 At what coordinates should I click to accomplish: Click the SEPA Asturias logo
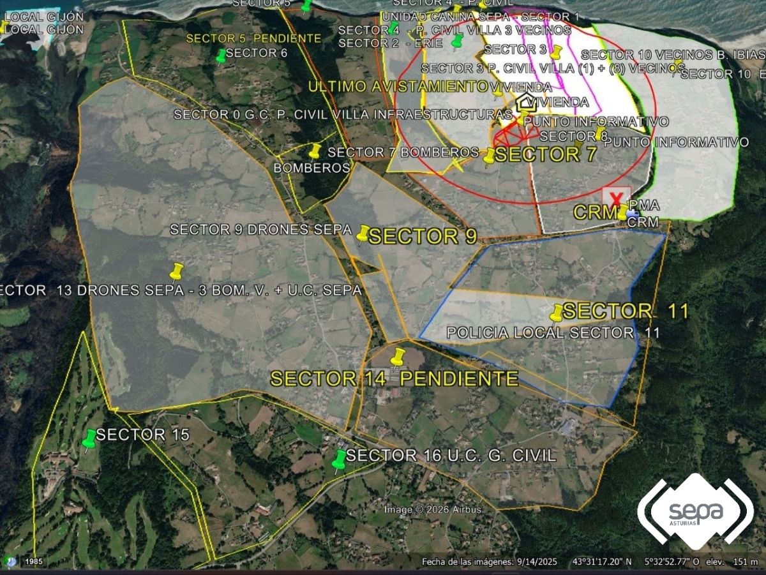pyautogui.click(x=695, y=511)
